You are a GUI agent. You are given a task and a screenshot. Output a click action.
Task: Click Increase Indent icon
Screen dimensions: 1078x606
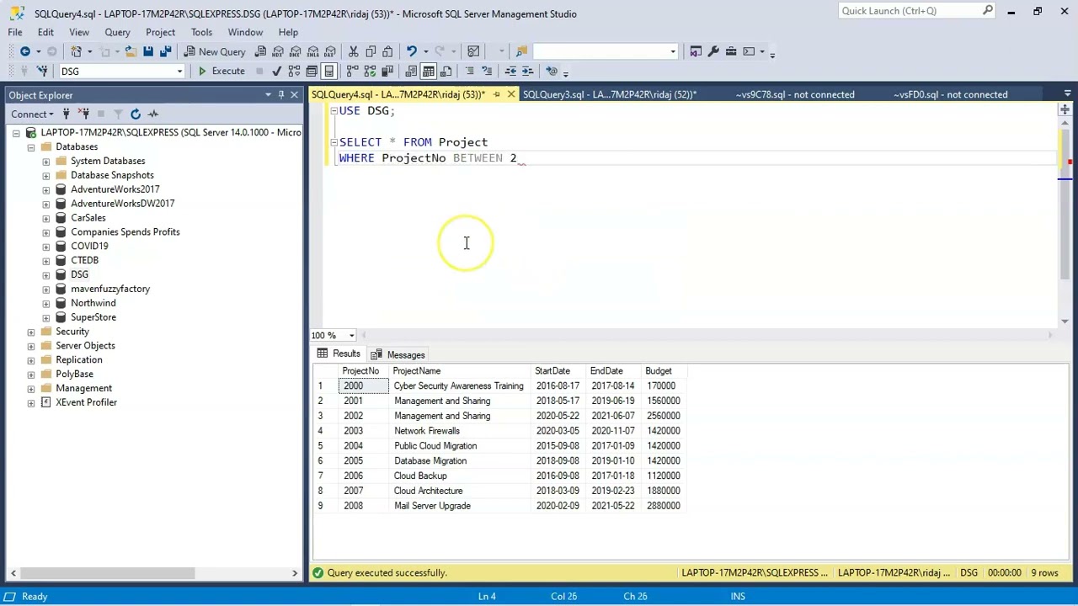[x=527, y=72]
